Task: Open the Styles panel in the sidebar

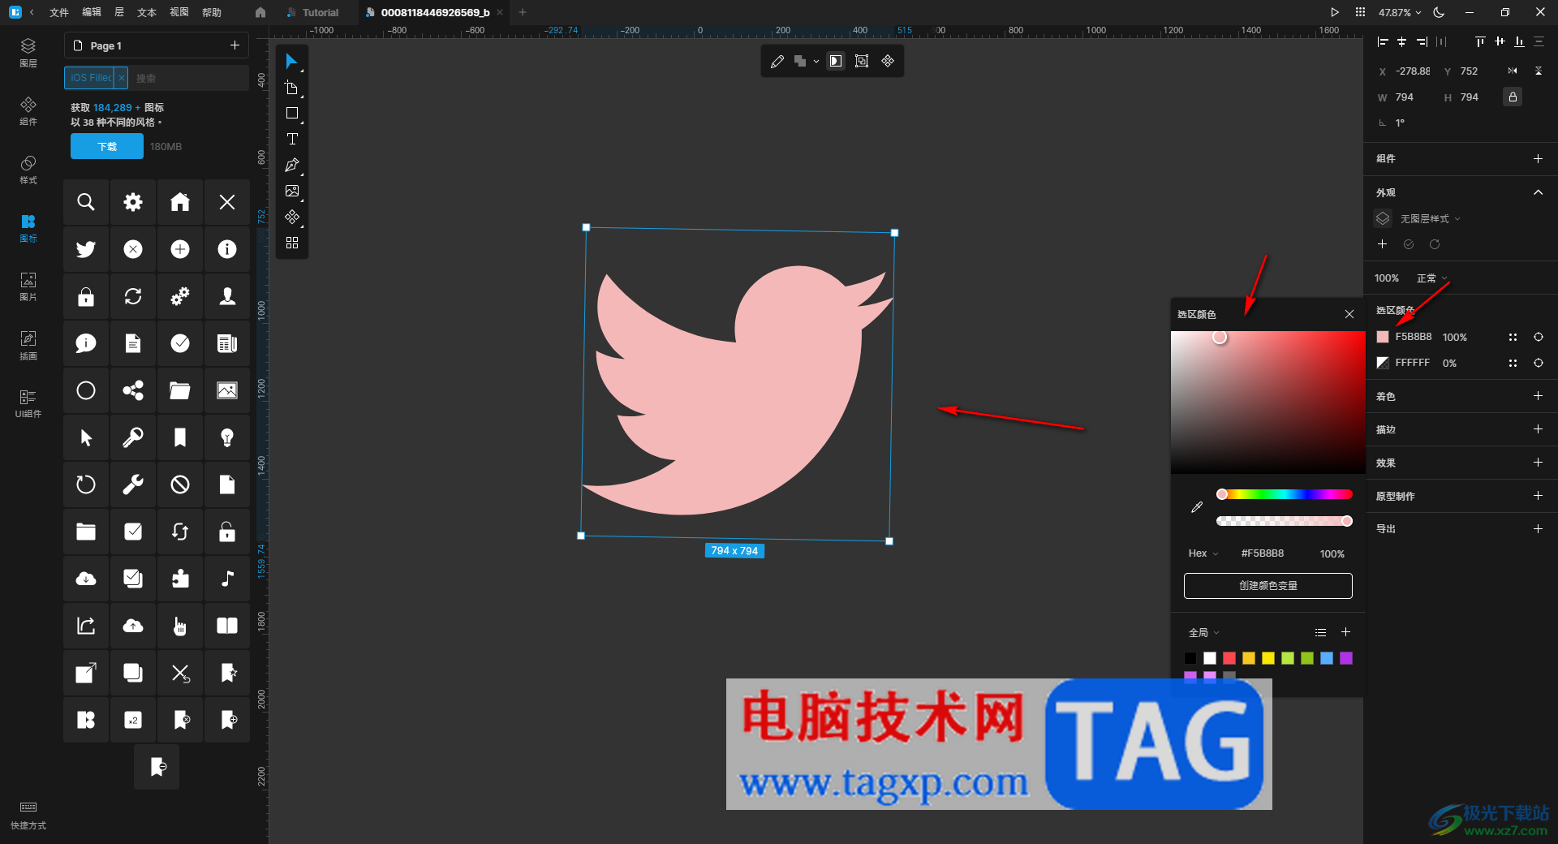Action: (x=28, y=169)
